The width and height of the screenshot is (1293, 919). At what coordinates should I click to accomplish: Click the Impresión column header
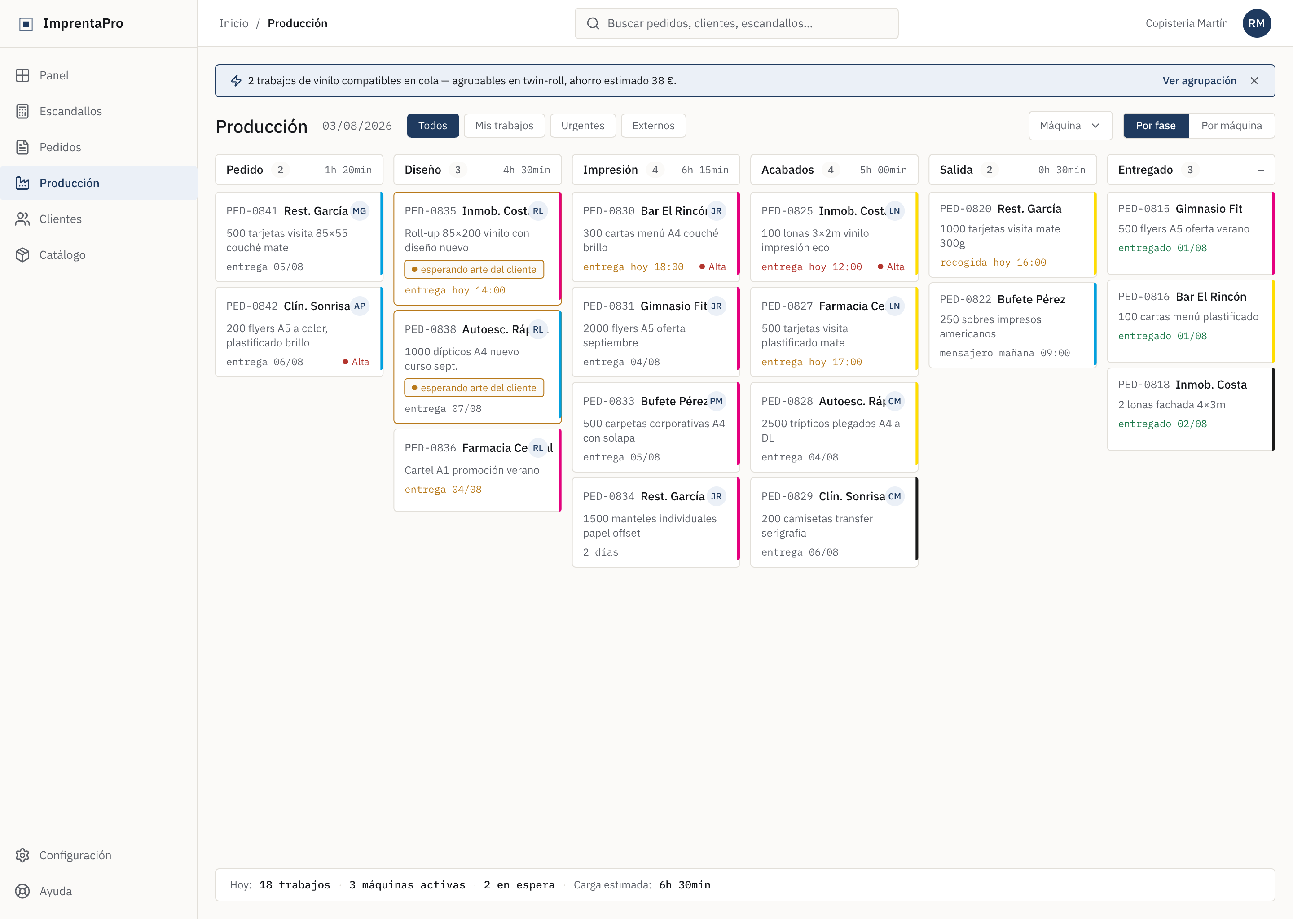click(x=655, y=170)
